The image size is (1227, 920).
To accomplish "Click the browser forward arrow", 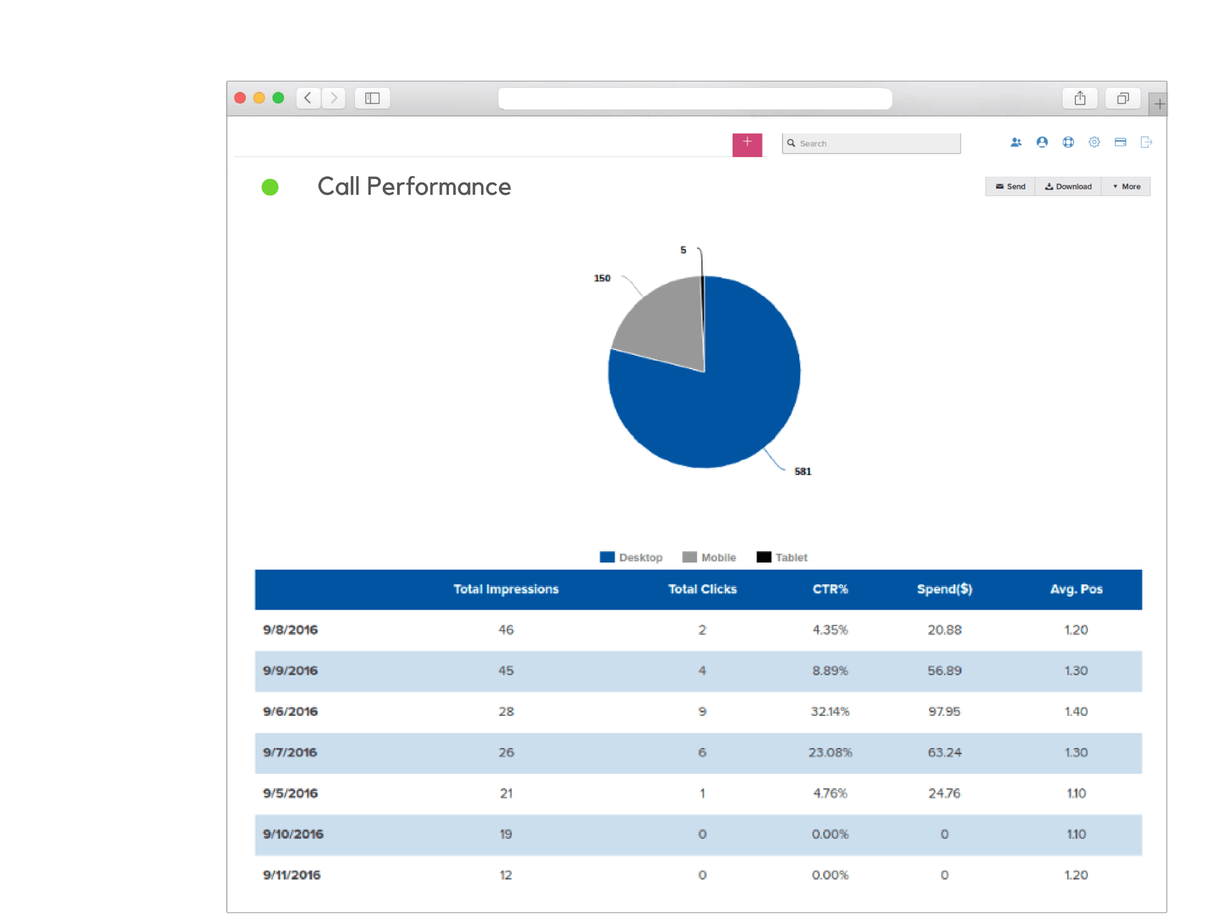I will pos(333,98).
